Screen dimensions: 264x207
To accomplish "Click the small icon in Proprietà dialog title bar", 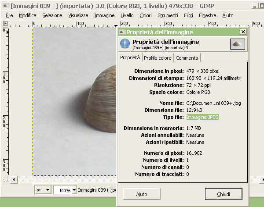I will coord(122,32).
